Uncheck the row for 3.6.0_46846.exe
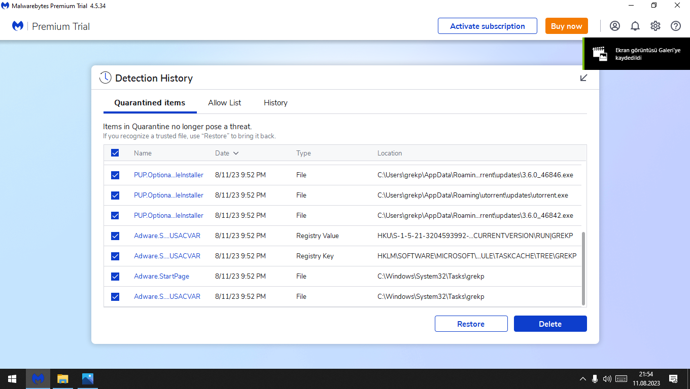 pyautogui.click(x=115, y=175)
